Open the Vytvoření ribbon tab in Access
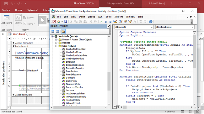 (32, 10)
